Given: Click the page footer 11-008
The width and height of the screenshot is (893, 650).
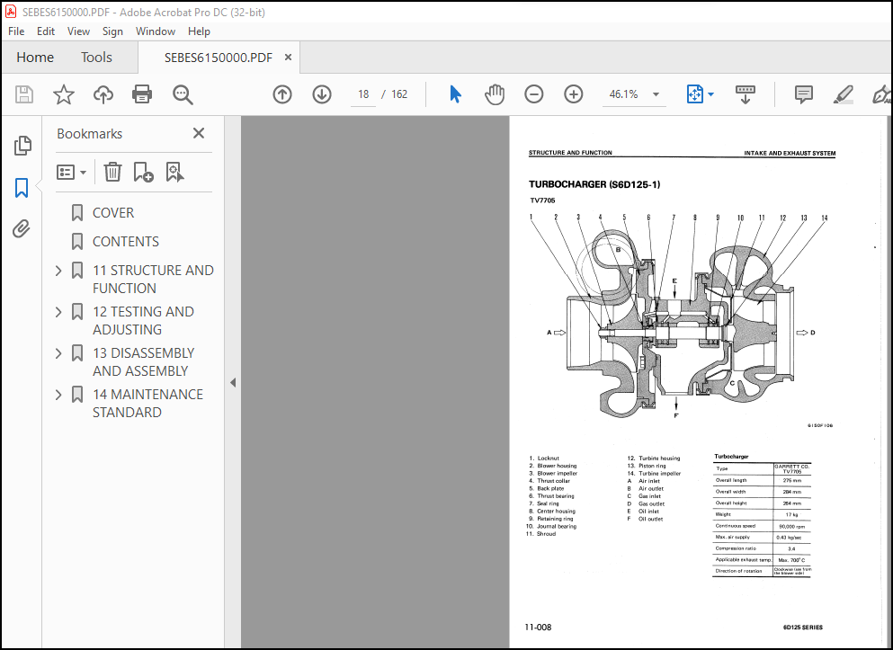Looking at the screenshot, I should tap(538, 628).
